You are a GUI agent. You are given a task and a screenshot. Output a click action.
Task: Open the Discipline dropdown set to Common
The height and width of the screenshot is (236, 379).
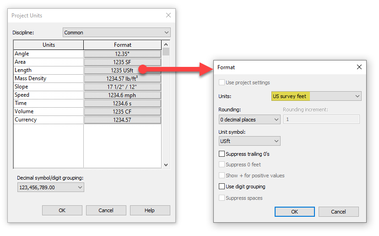pyautogui.click(x=116, y=33)
